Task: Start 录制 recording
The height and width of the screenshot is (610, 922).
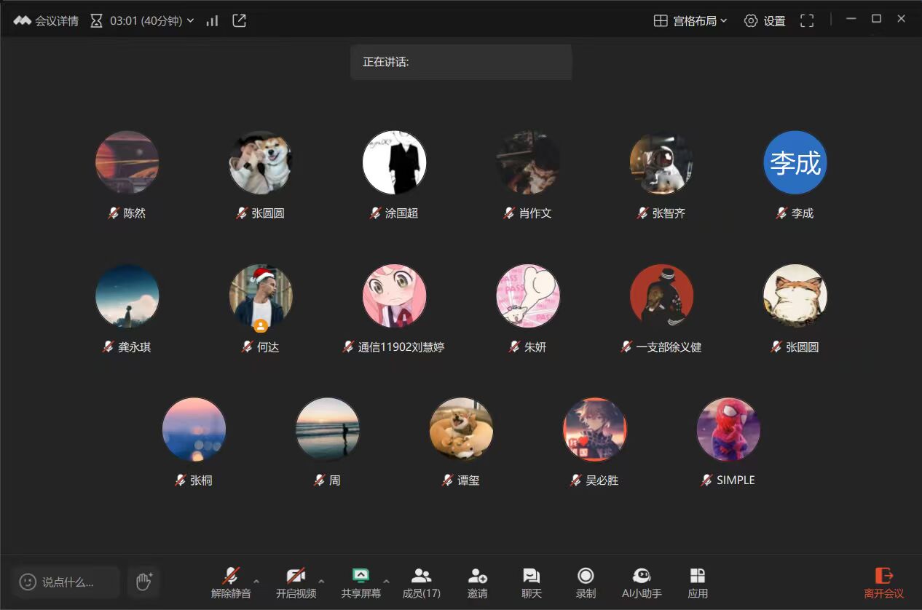Action: [x=586, y=583]
